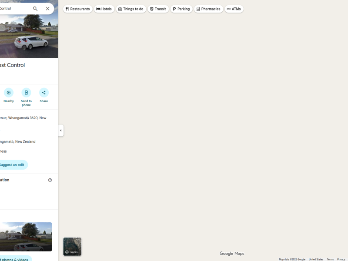The height and width of the screenshot is (261, 348).
Task: Clear search with the X icon
Action: click(x=47, y=9)
